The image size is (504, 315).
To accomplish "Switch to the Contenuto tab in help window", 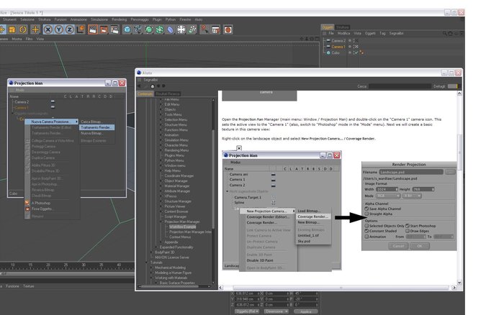I will [145, 93].
